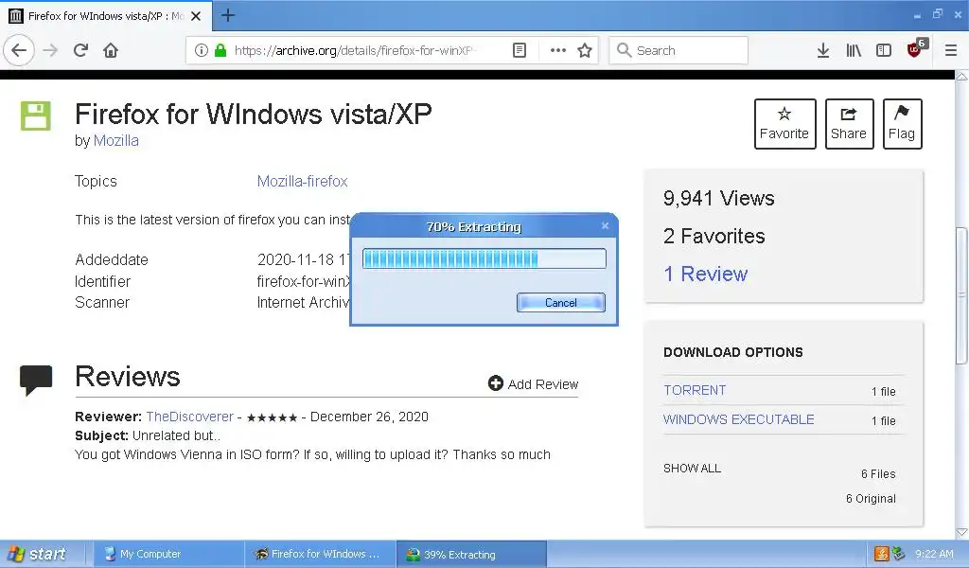
Task: Toggle reader view in the address bar
Action: (x=520, y=50)
